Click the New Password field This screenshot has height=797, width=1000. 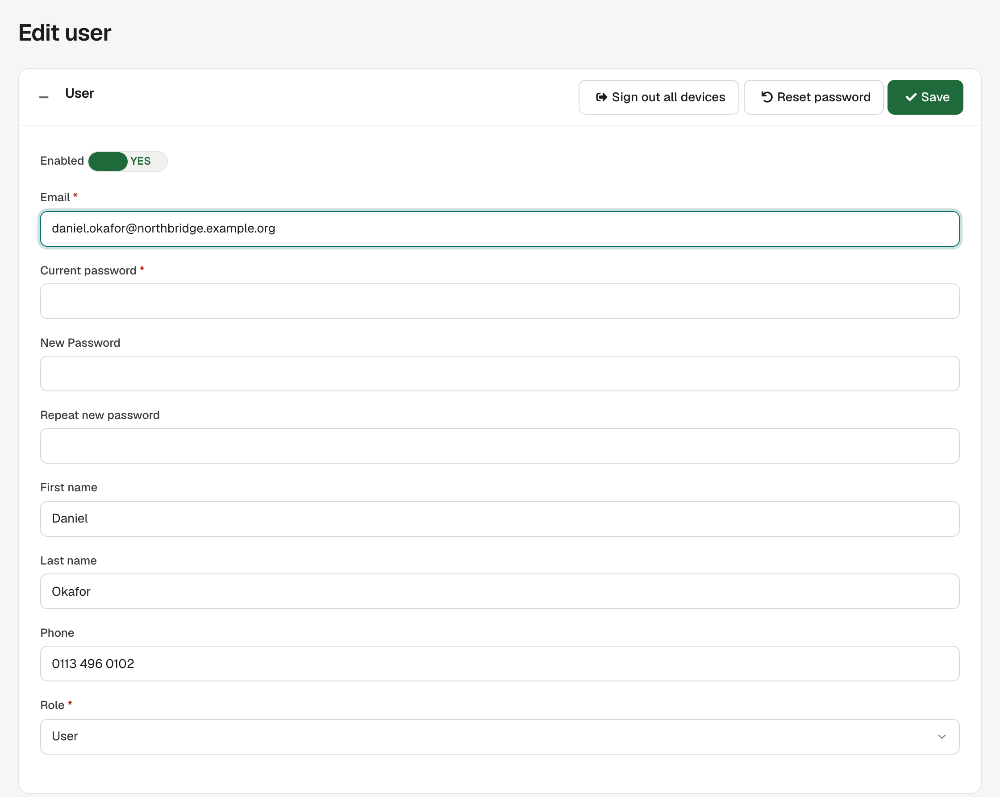[500, 373]
